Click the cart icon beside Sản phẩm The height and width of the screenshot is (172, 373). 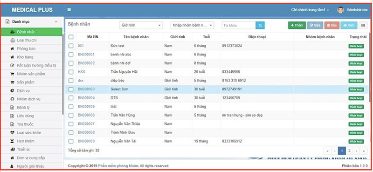(13, 83)
